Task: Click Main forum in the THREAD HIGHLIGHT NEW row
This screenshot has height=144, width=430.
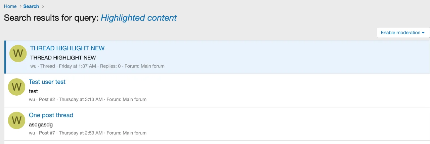Action: [x=153, y=66]
